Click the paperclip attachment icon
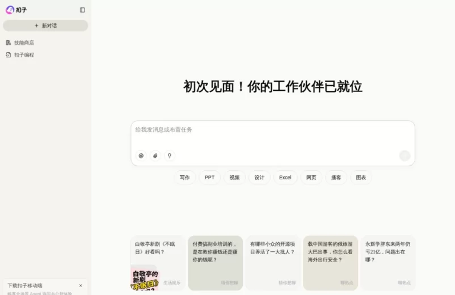455x295 pixels. (155, 156)
